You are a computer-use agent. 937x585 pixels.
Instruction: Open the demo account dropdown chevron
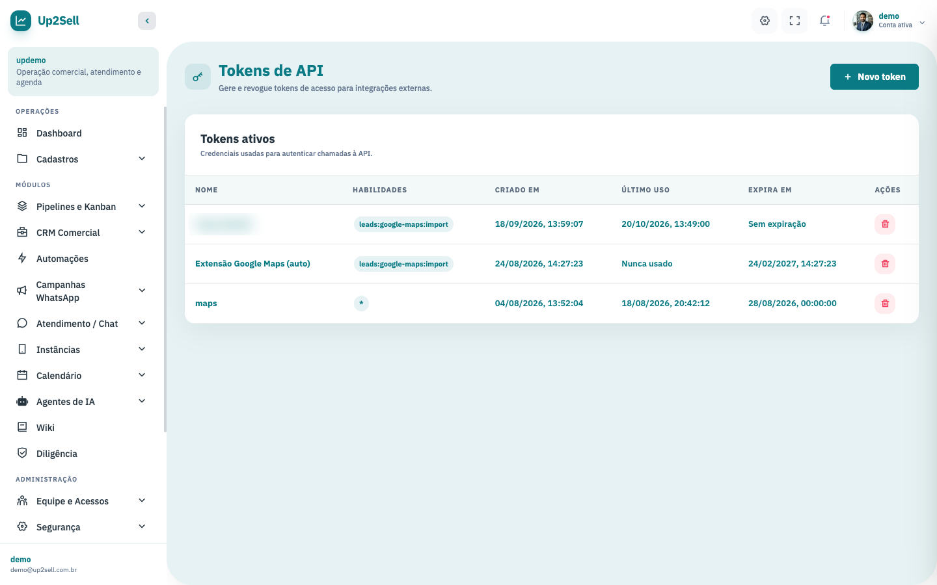pos(922,23)
